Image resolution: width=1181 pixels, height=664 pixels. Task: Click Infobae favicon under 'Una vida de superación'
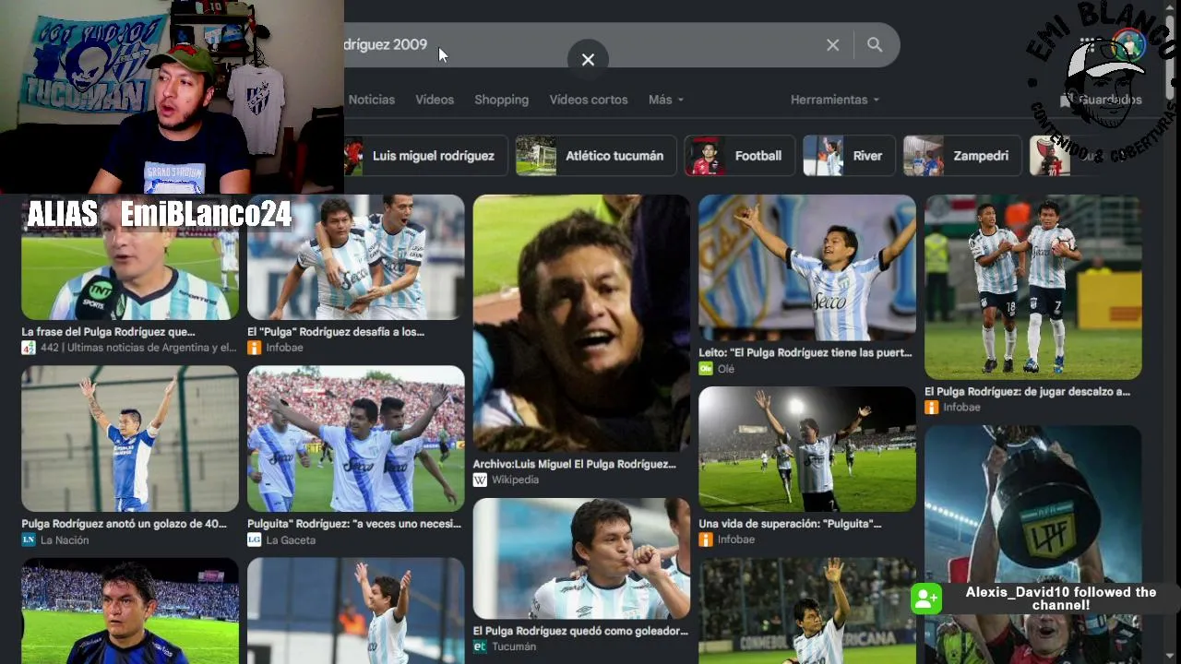point(706,539)
